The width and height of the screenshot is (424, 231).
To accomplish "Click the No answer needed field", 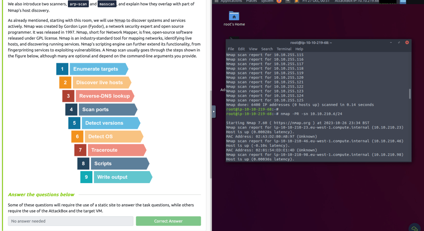I will pos(70,221).
